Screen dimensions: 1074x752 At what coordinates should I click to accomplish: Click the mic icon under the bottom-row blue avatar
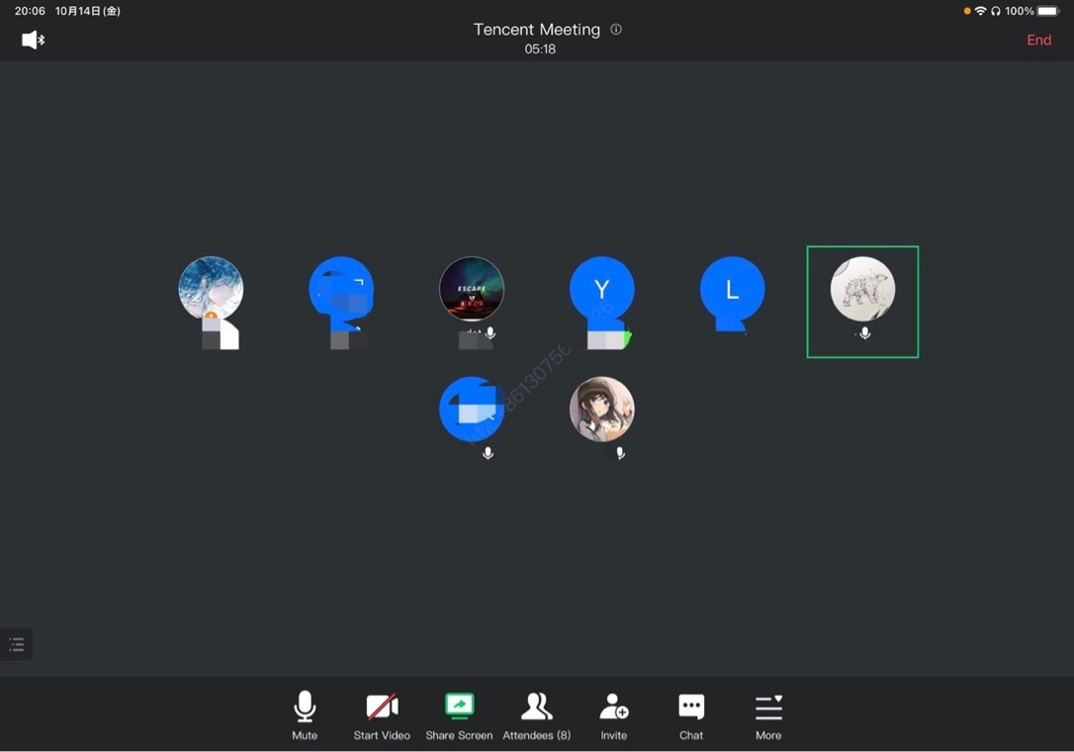point(488,453)
